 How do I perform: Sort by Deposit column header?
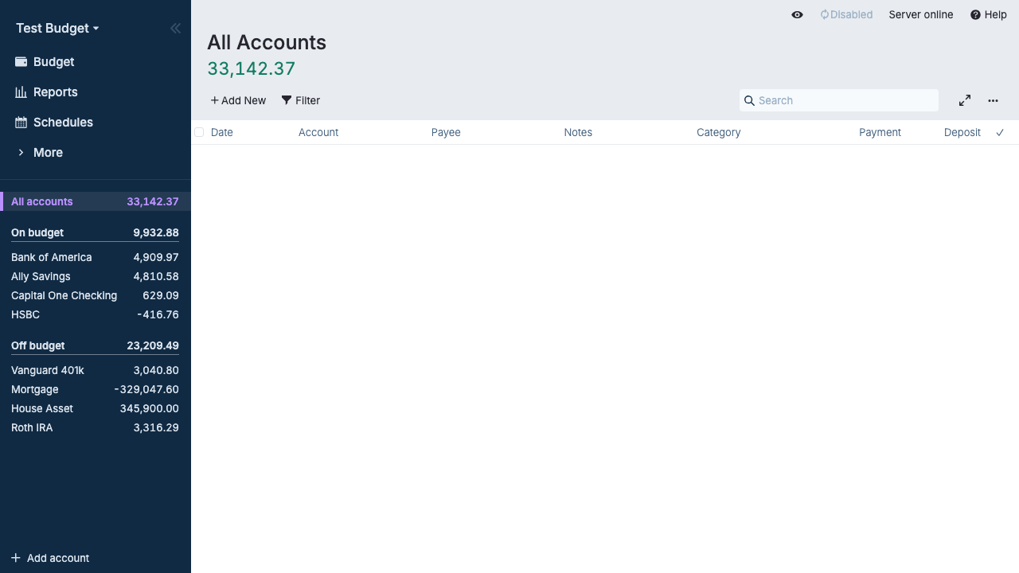962,132
